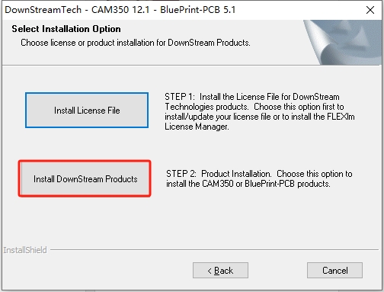Click the Choose license or product subtitle

(x=136, y=43)
